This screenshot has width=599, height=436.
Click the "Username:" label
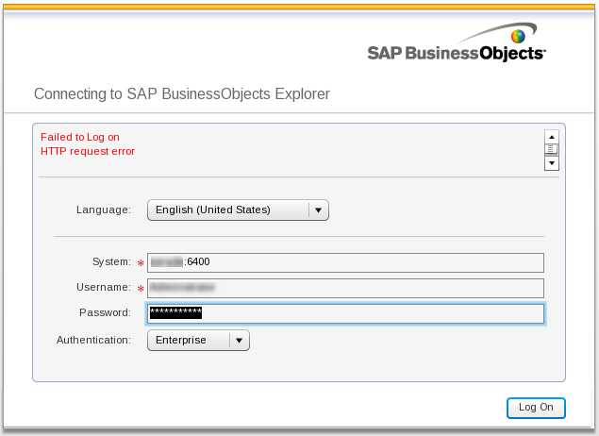pos(104,287)
